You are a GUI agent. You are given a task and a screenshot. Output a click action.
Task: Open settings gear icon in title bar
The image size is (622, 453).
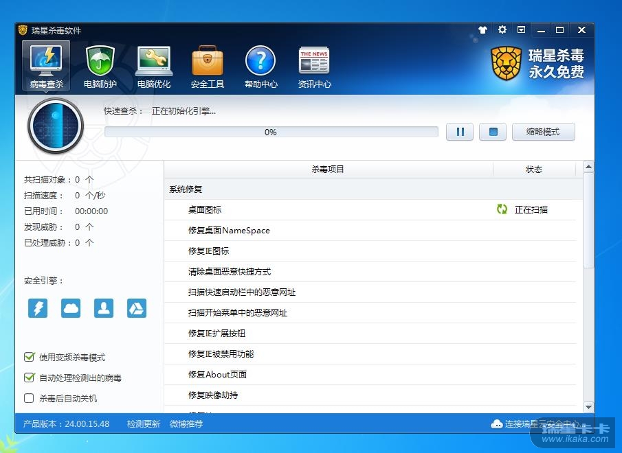(x=502, y=30)
